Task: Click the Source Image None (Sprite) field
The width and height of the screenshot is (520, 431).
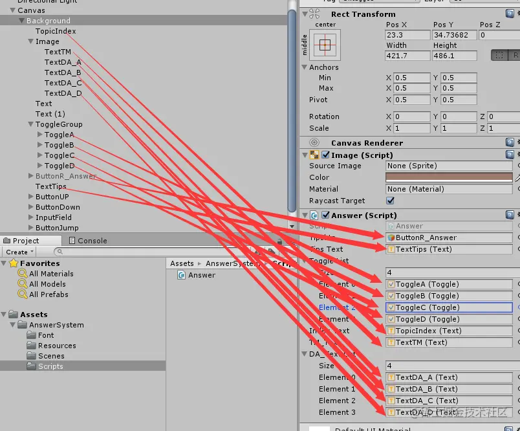Action: pyautogui.click(x=449, y=166)
